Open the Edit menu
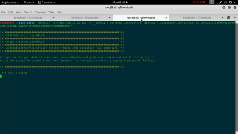This screenshot has height=134, width=238. (11, 12)
